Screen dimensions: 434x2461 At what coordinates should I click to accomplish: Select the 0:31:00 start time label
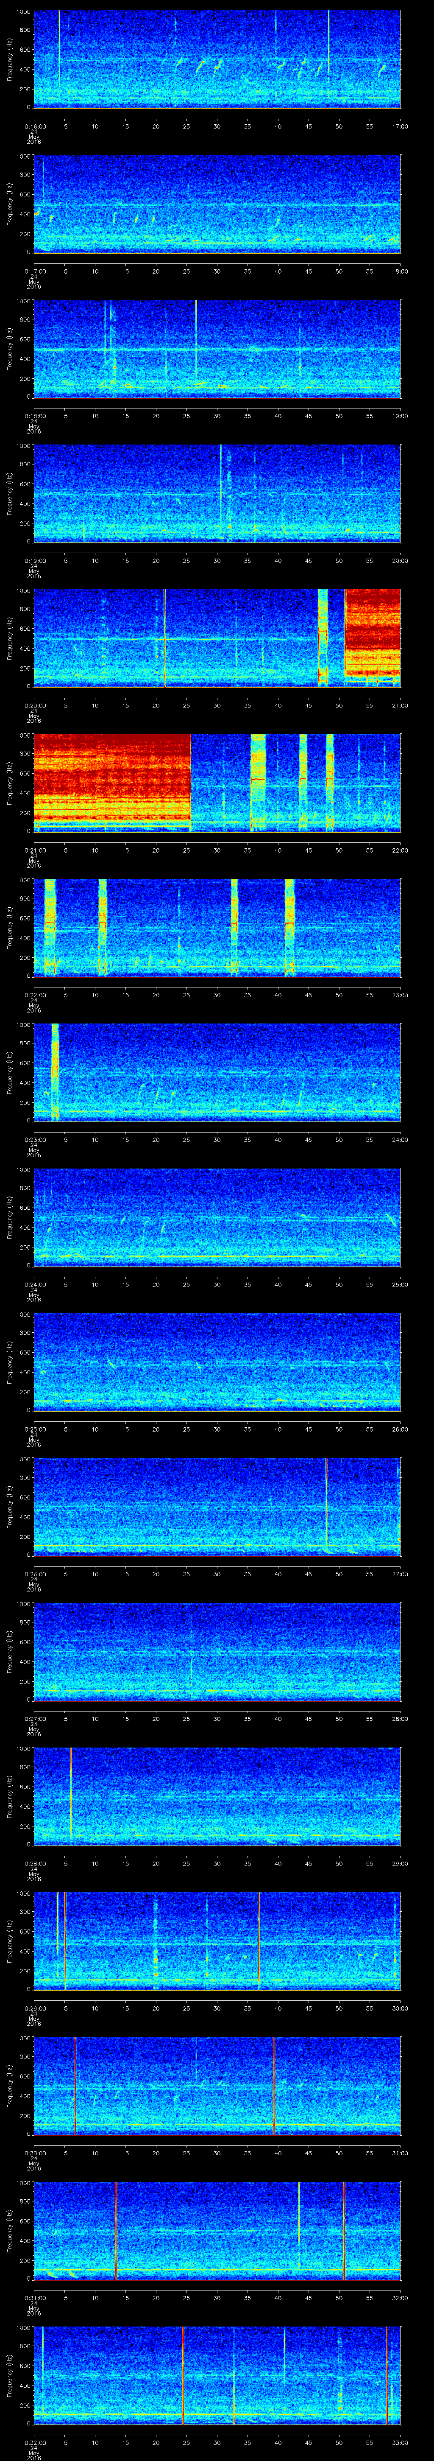point(34,2298)
